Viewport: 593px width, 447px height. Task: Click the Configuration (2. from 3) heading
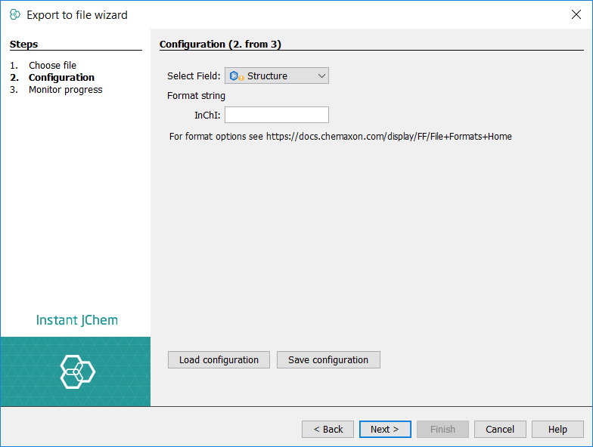(x=220, y=44)
